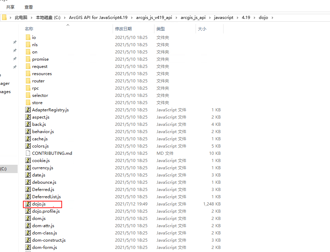Select the dojo.profile.js file name
The image size is (330, 252).
pos(46,211)
